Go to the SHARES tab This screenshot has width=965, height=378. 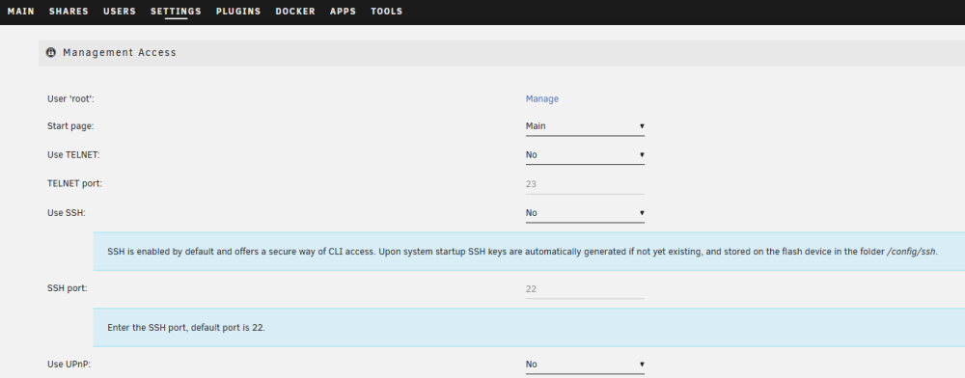click(69, 12)
